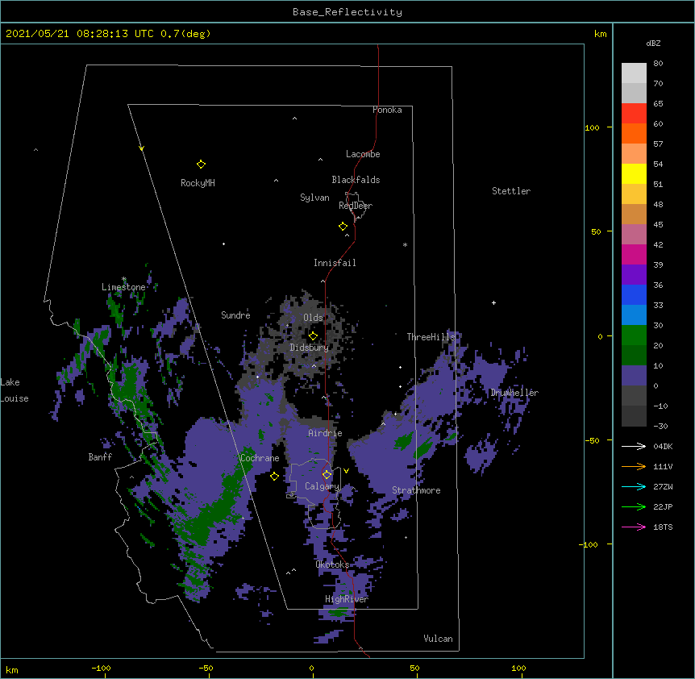Click the cyan 27ZW arrow in legend
The height and width of the screenshot is (679, 695).
[x=634, y=486]
